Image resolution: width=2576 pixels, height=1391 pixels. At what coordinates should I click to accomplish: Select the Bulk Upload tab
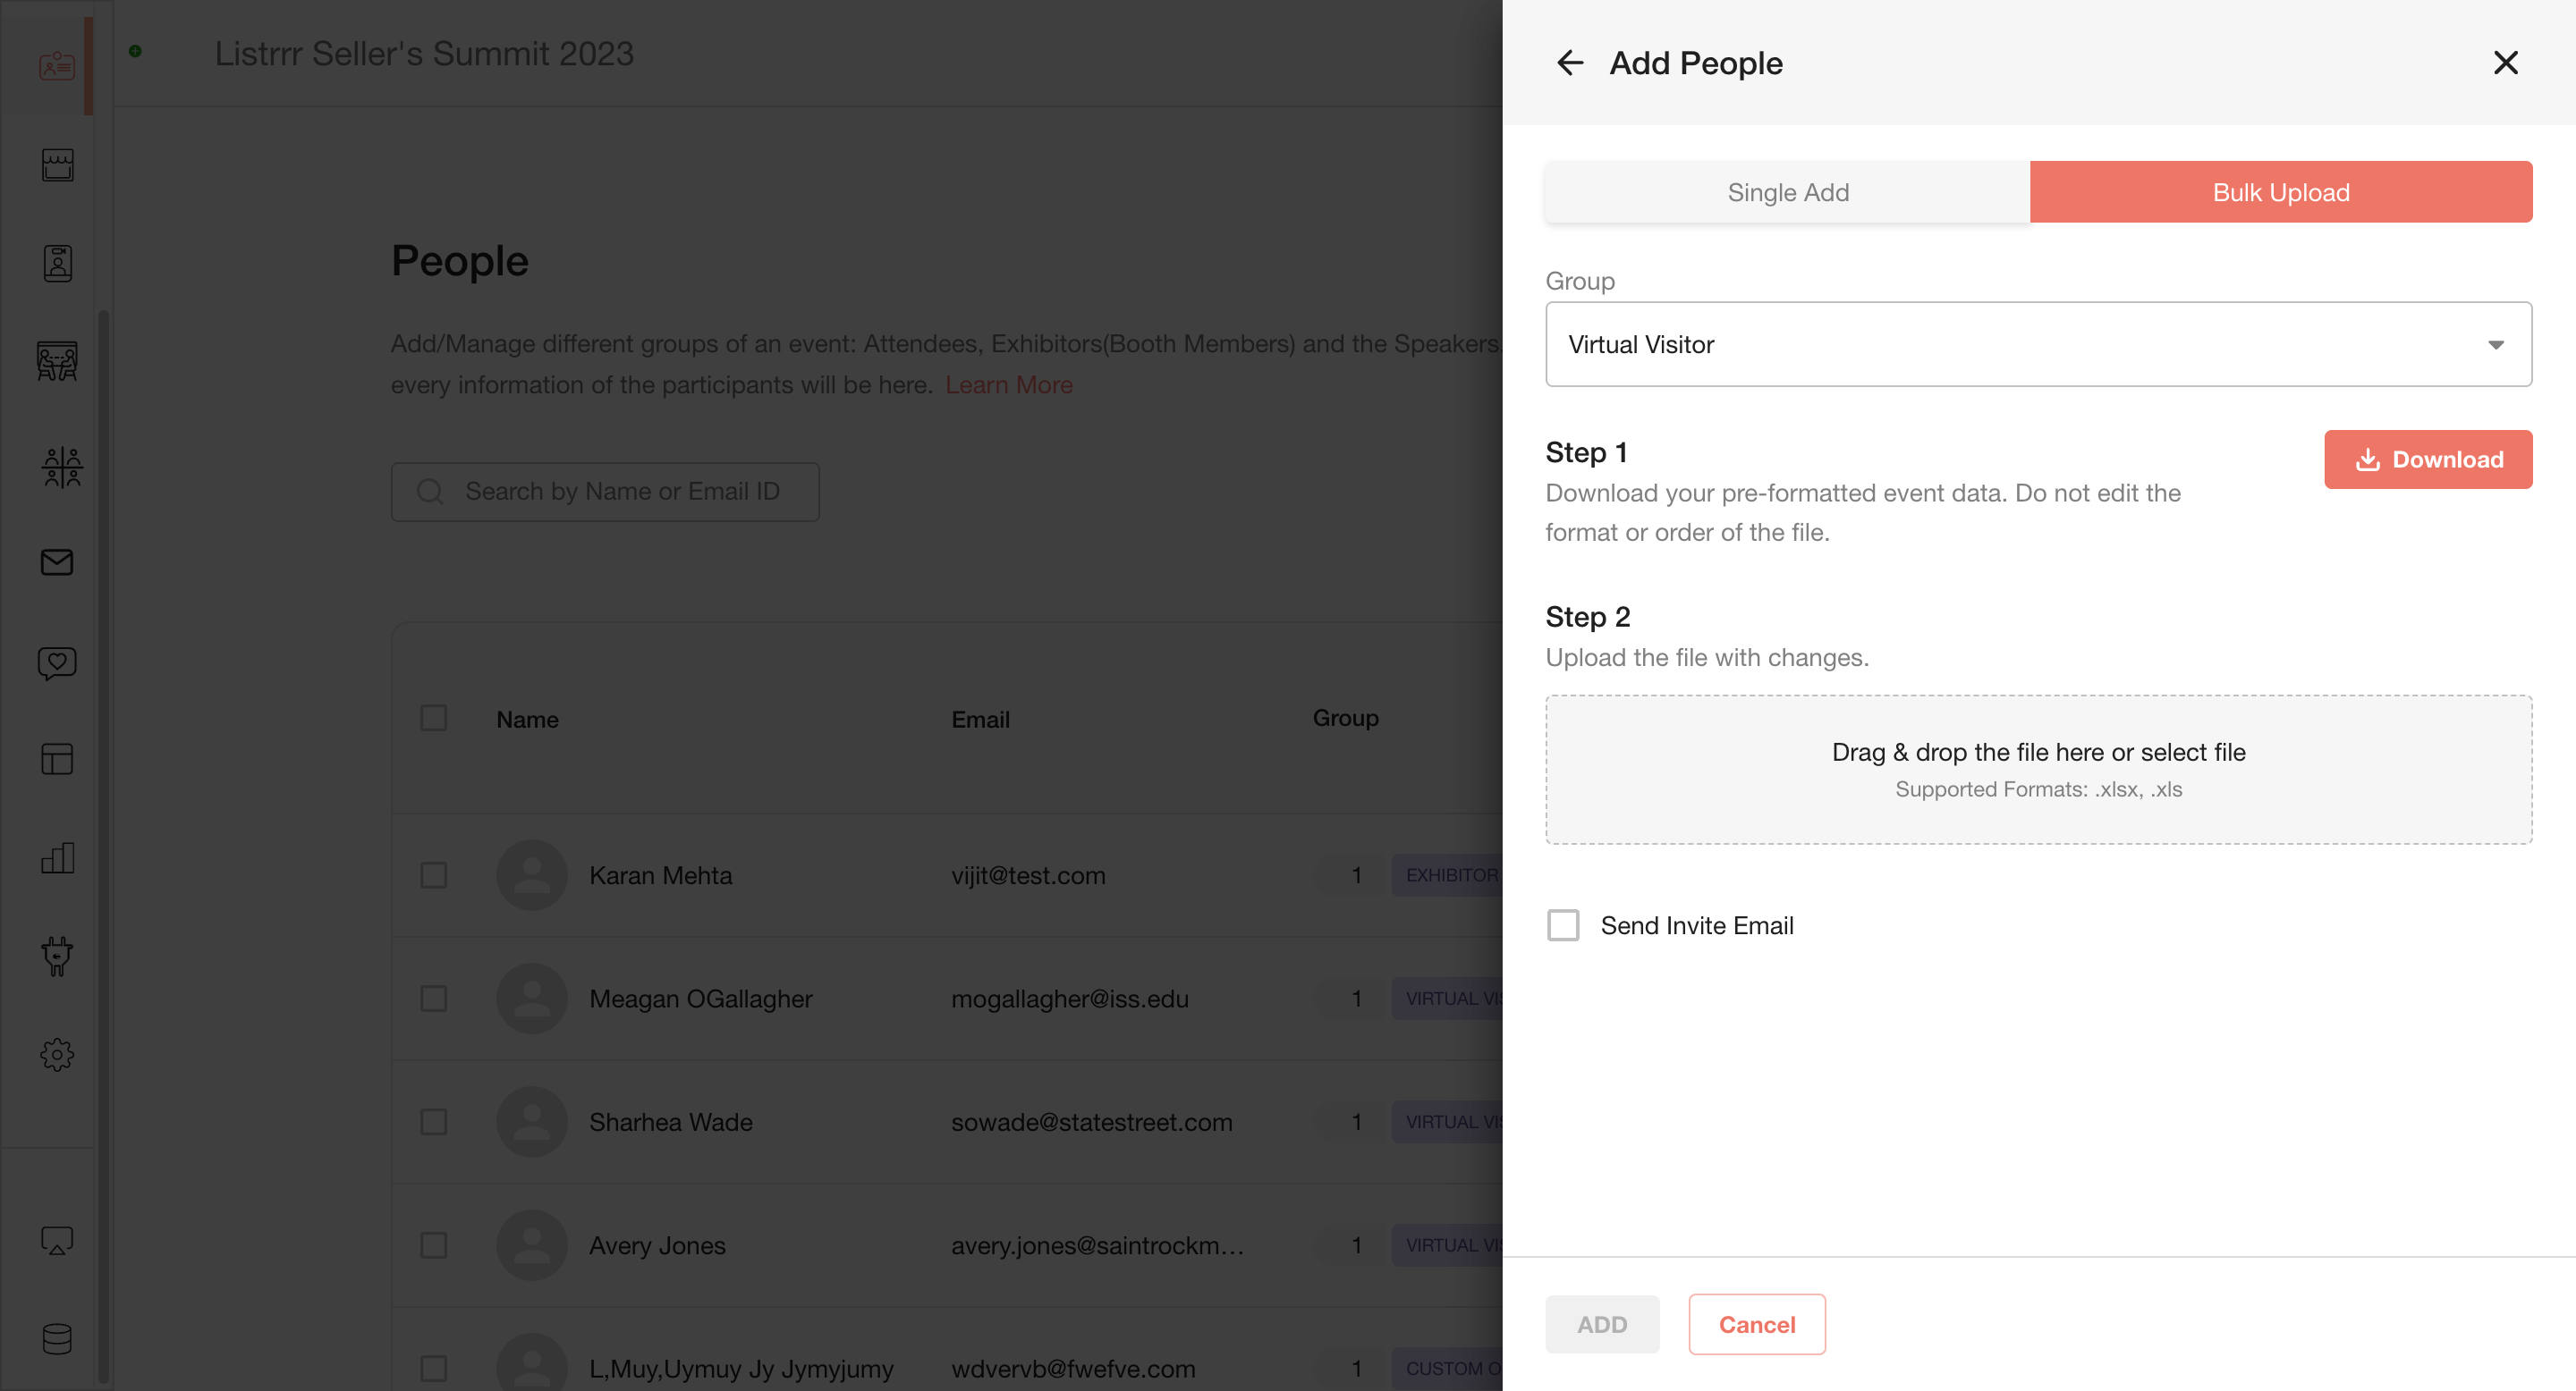point(2281,192)
